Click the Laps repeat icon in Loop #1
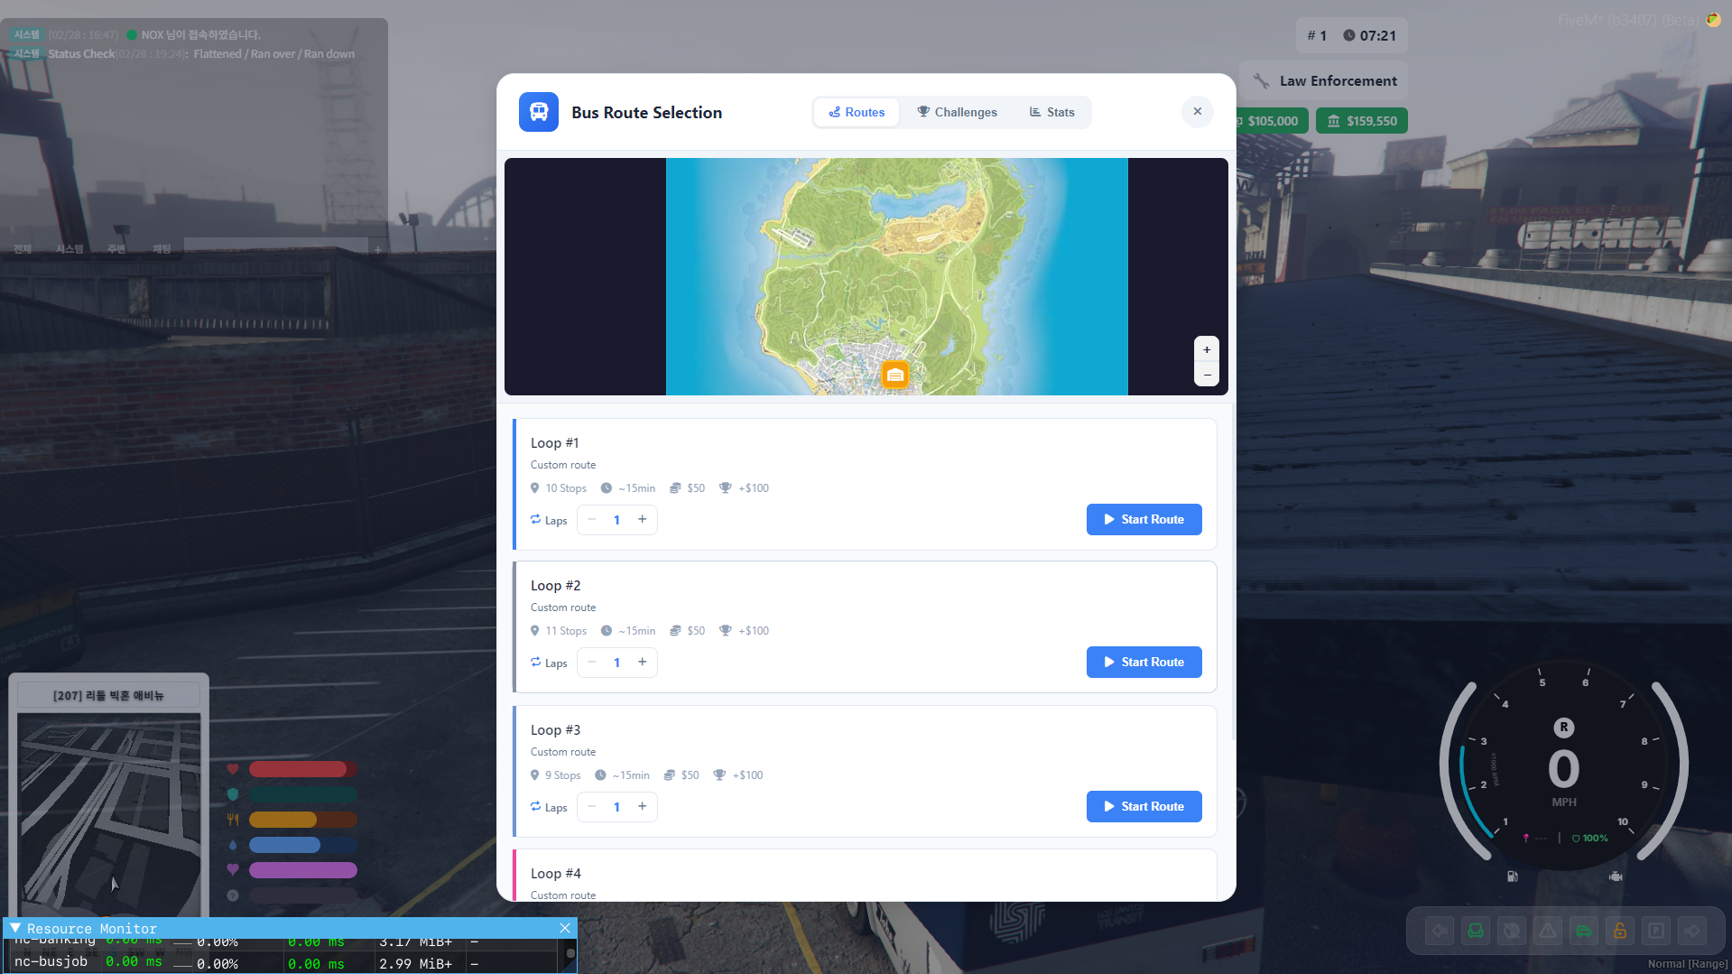This screenshot has height=974, width=1732. coord(536,519)
